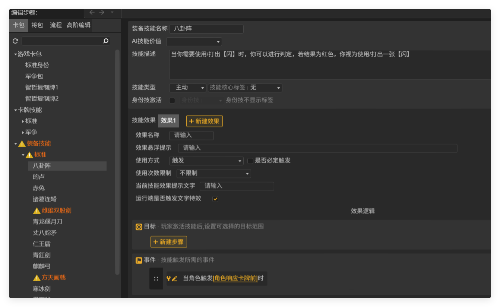Click the flag icon next to 事件
Viewport: 500px width, 307px height.
coord(139,260)
